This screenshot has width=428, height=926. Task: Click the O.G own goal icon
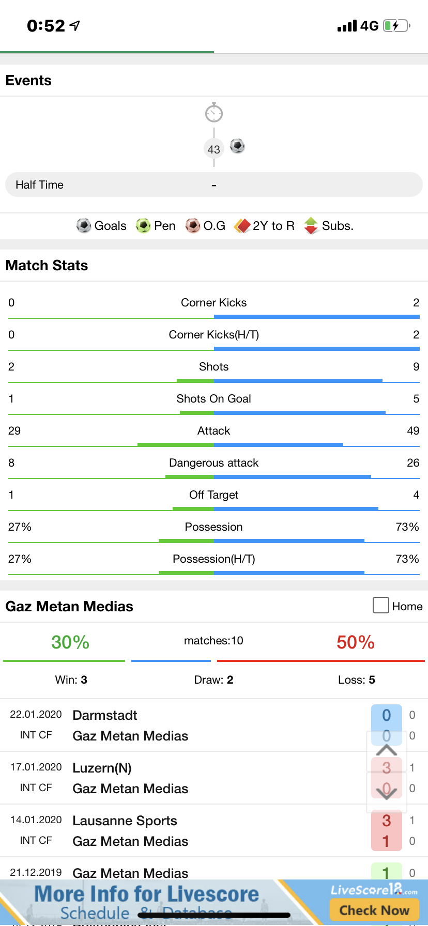[x=193, y=226]
